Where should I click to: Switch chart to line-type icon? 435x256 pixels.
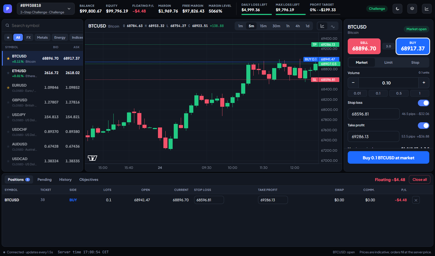pos(333,26)
